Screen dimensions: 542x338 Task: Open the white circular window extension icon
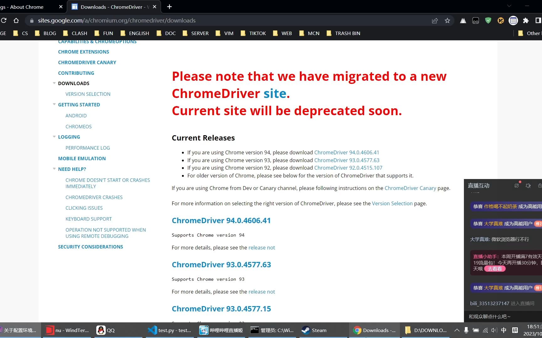click(513, 21)
